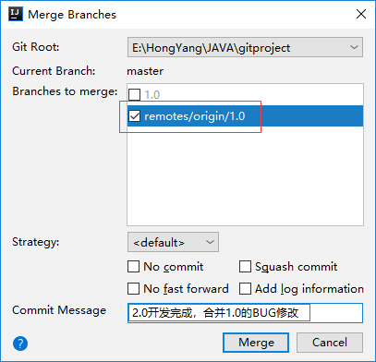
Task: Tick the local 1.0 branch checkbox
Action: [134, 94]
